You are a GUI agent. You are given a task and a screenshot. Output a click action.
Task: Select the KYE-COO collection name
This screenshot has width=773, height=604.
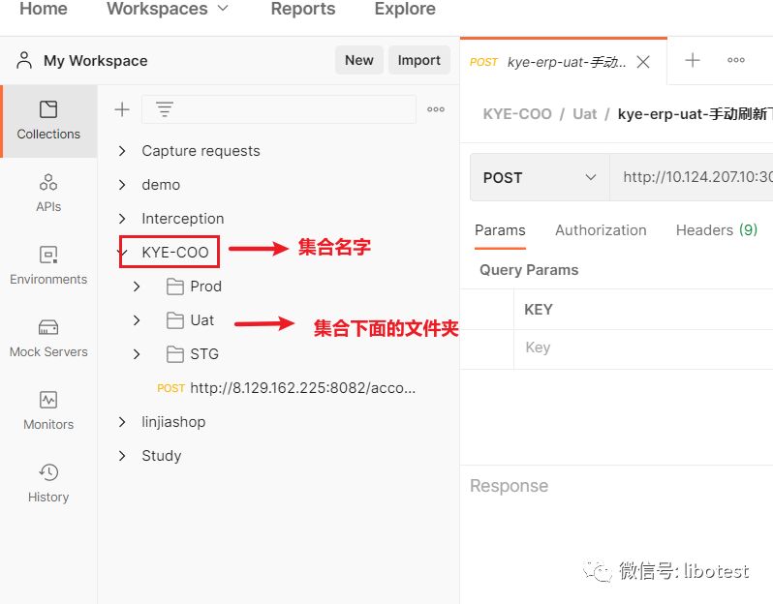[x=175, y=253]
